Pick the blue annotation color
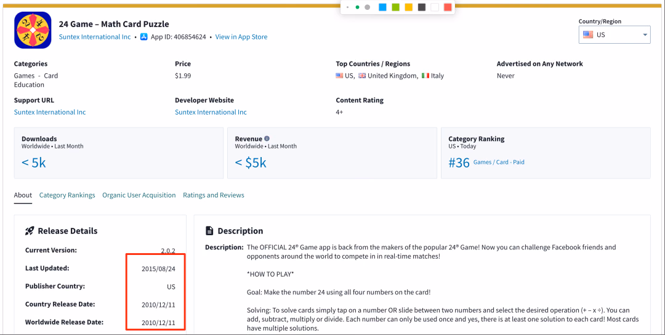Screen dimensions: 665x335 pyautogui.click(x=382, y=7)
